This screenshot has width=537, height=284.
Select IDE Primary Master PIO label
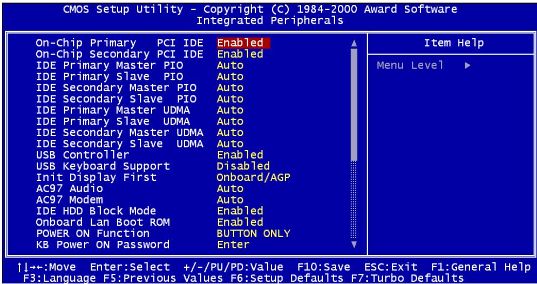[x=110, y=65]
